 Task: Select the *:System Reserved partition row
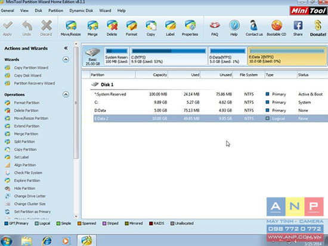211,94
